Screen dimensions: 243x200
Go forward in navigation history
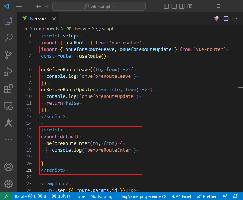coord(46,6)
